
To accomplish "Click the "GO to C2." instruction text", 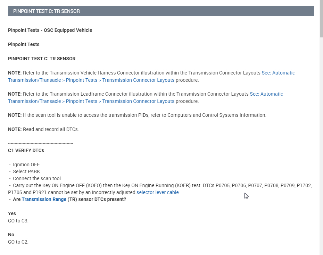I will (x=18, y=242).
